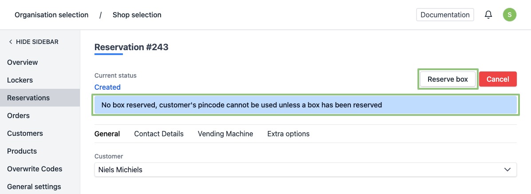Click the notifications bell icon

pos(488,15)
